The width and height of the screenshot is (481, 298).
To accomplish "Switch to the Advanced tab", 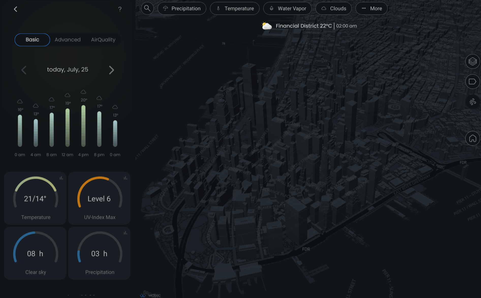I will 68,40.
